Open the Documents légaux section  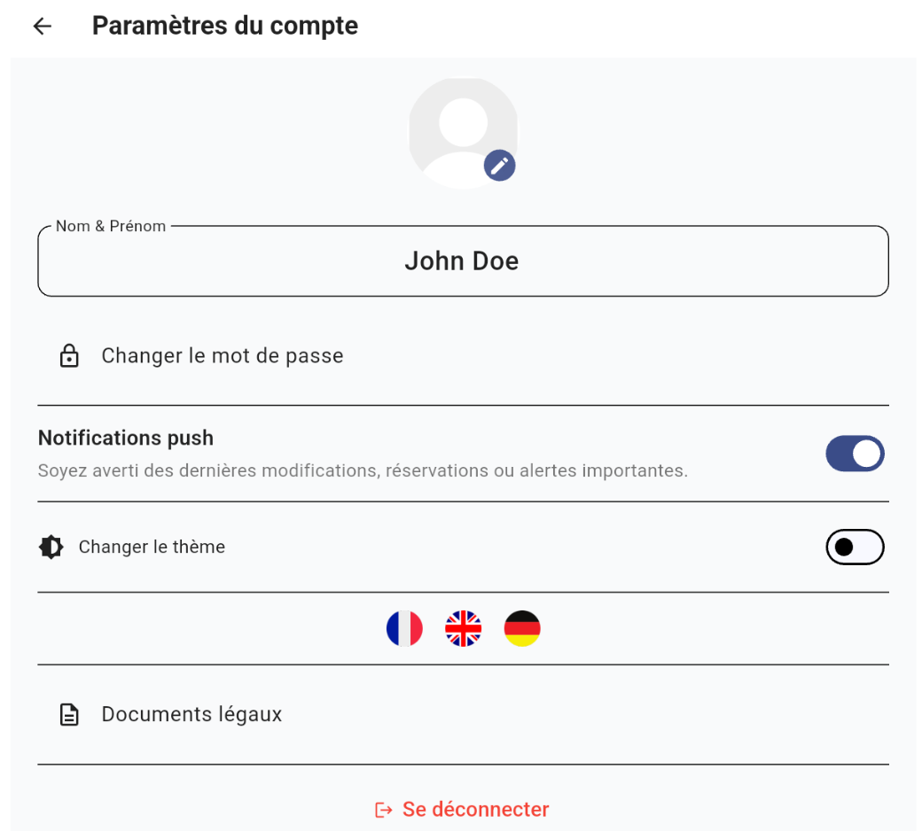pos(192,714)
